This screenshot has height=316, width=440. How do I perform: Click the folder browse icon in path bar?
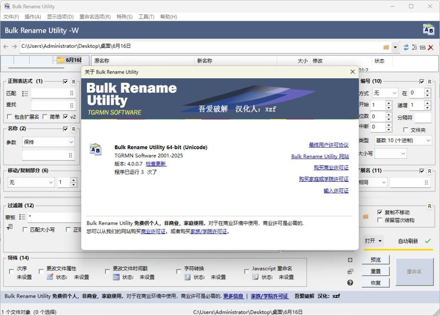coord(386,47)
